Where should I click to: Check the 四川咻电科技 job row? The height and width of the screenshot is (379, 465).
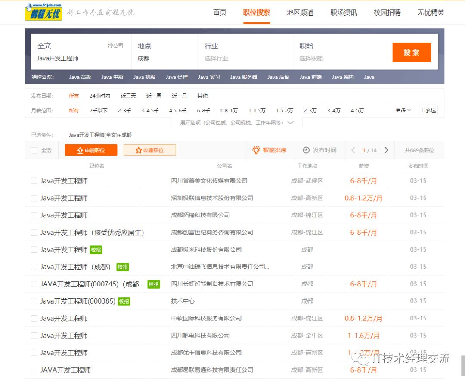tap(34, 336)
